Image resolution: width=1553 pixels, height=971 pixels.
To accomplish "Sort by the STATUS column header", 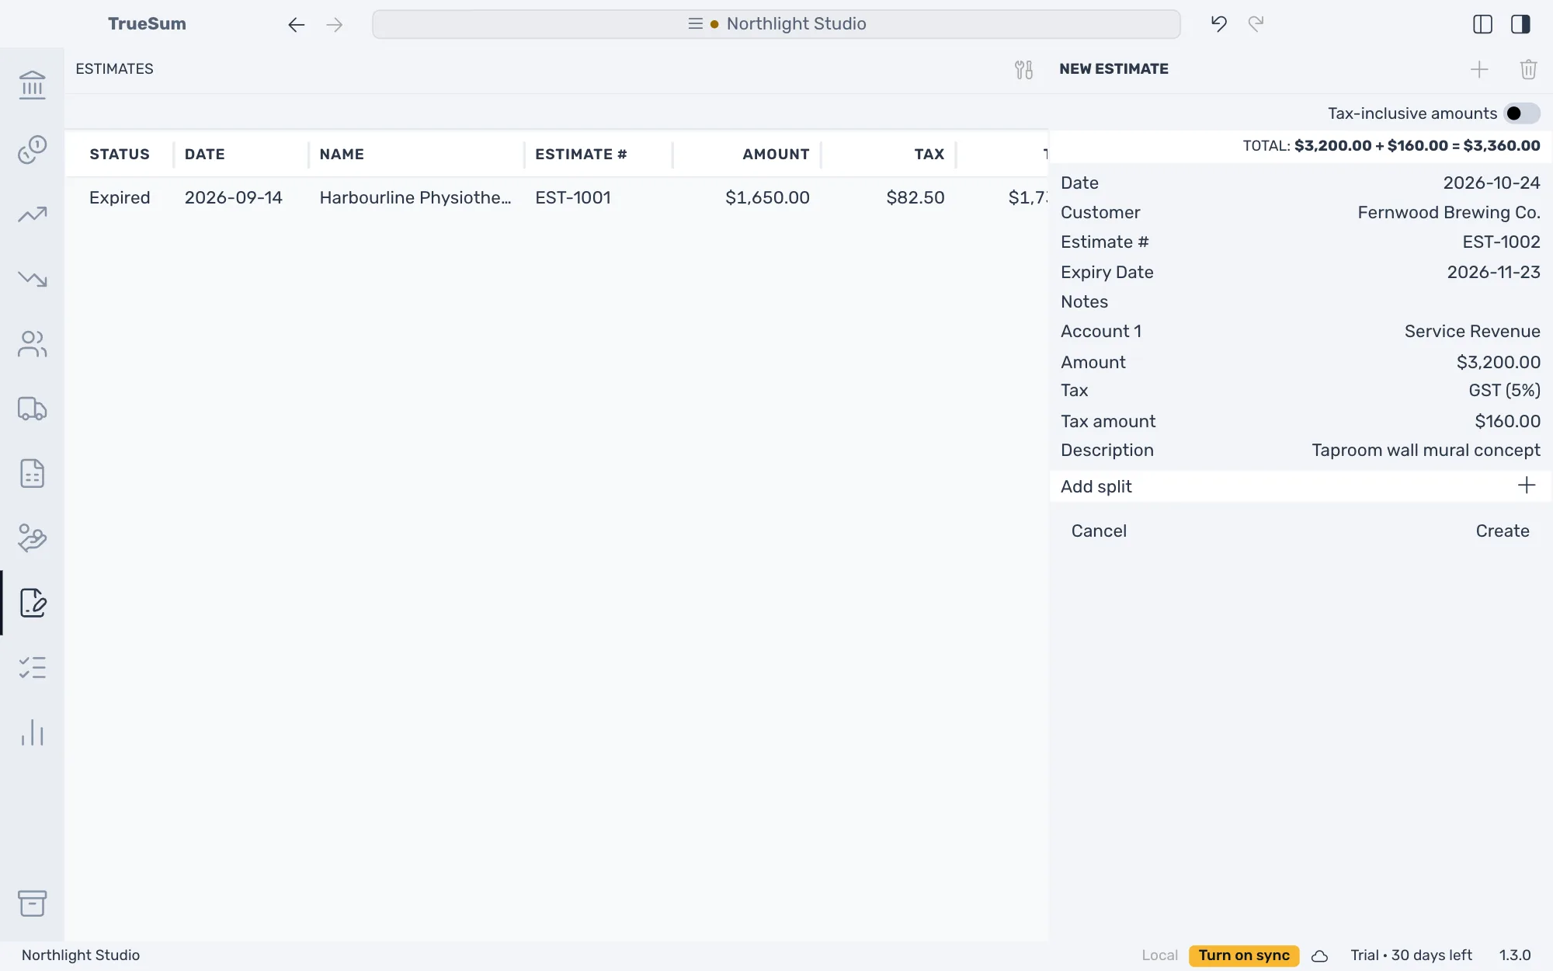I will [120, 155].
